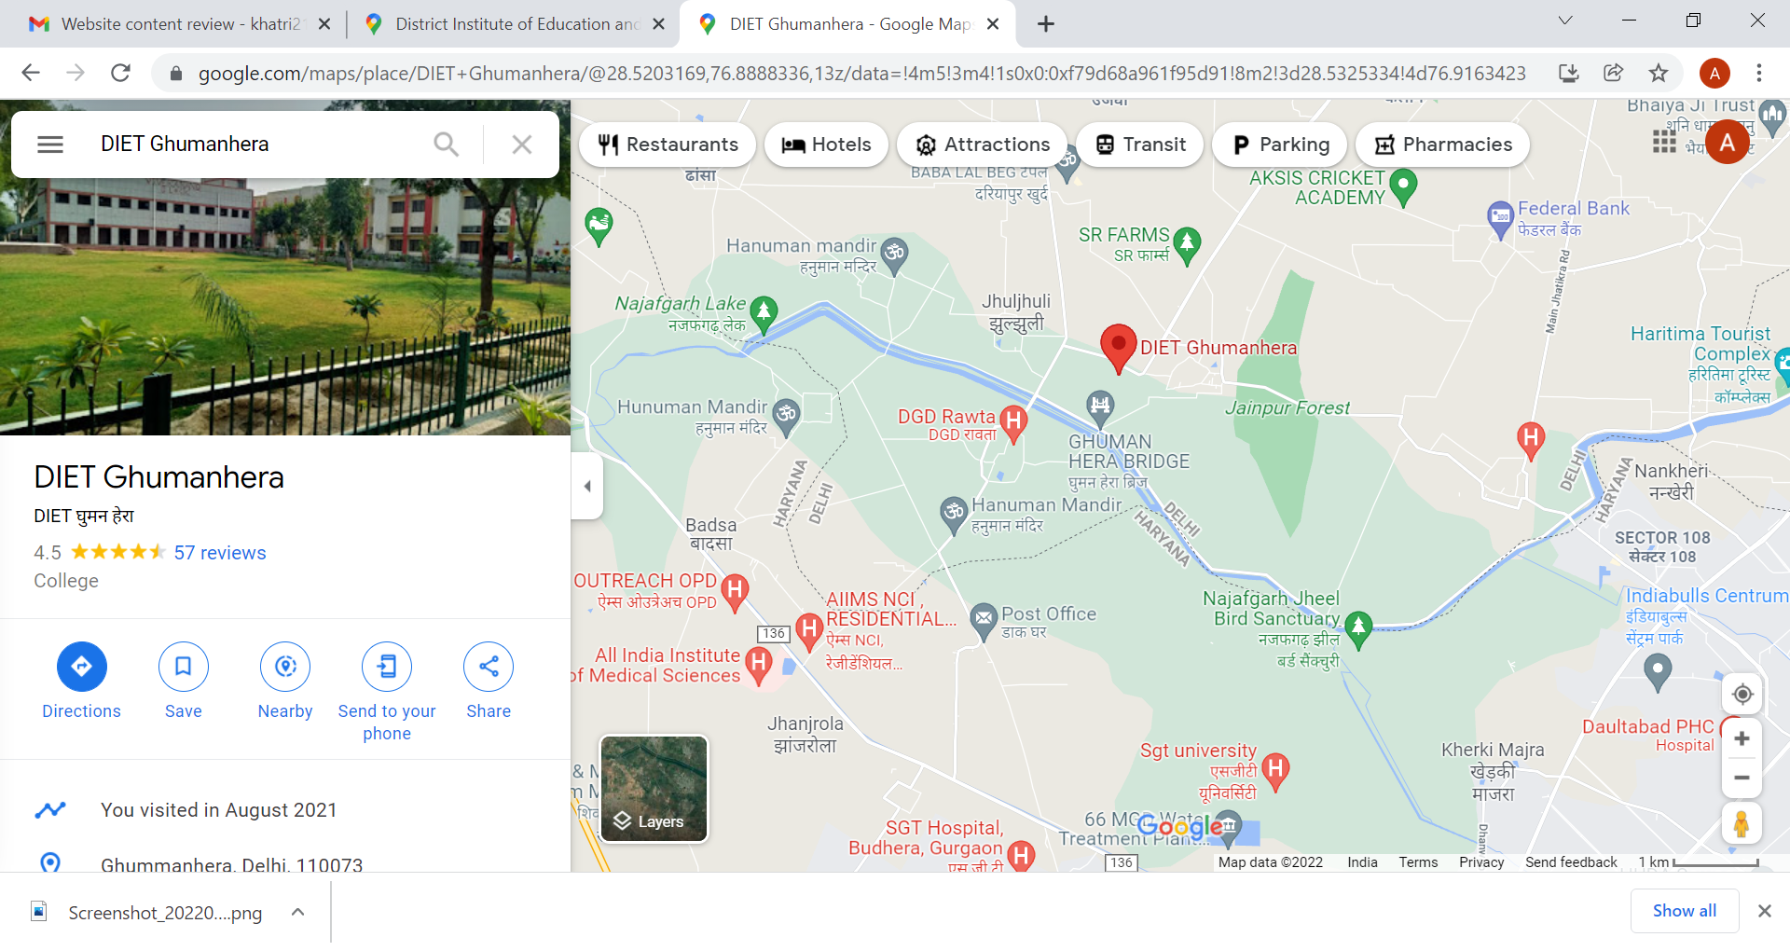Bookmark this page with the star
1790x951 pixels.
point(1658,73)
